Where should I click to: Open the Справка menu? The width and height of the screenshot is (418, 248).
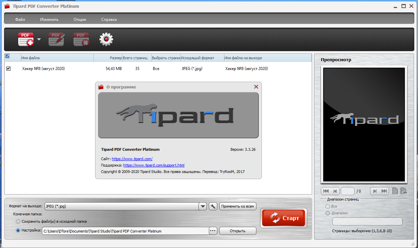109,20
